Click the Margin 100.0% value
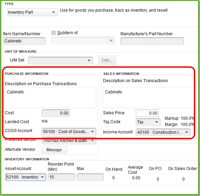This screenshot has height=196, width=200. pyautogui.click(x=187, y=125)
